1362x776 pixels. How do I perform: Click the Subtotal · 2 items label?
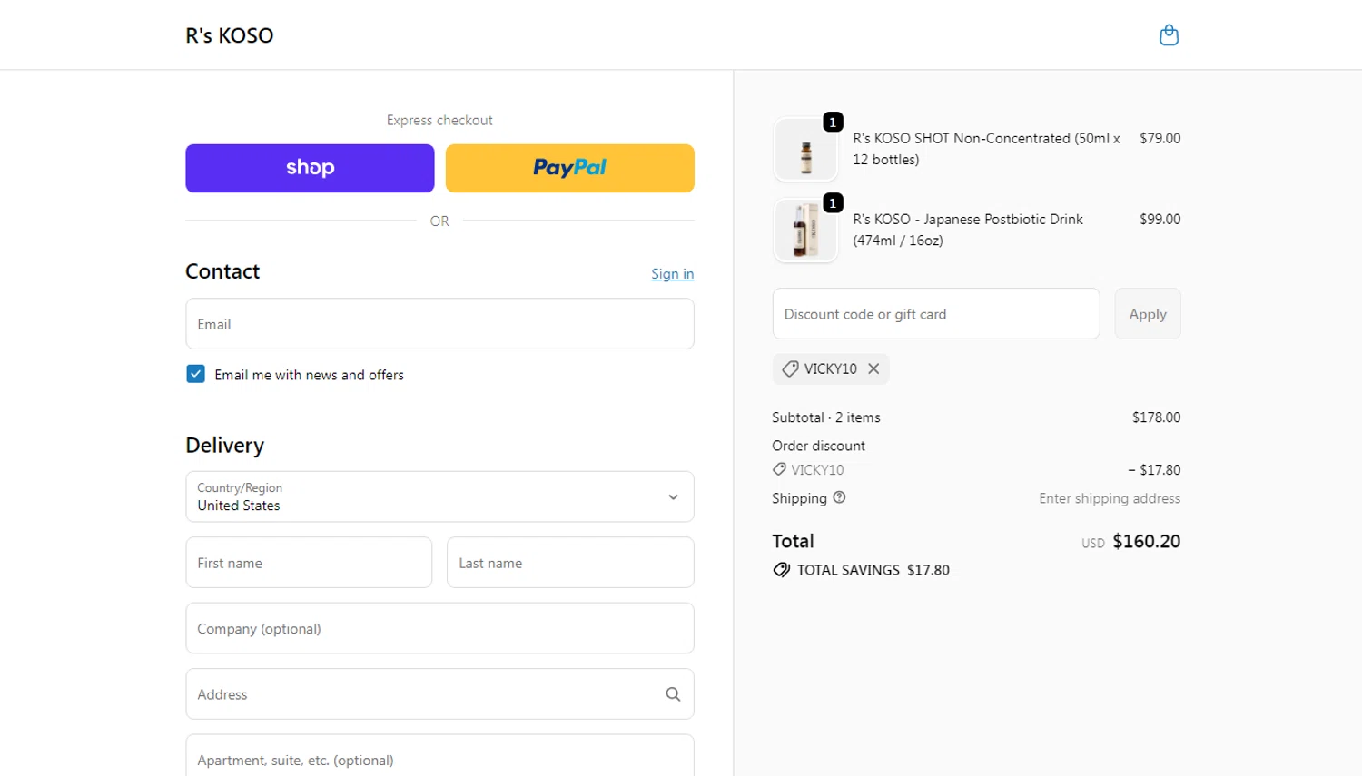(826, 417)
